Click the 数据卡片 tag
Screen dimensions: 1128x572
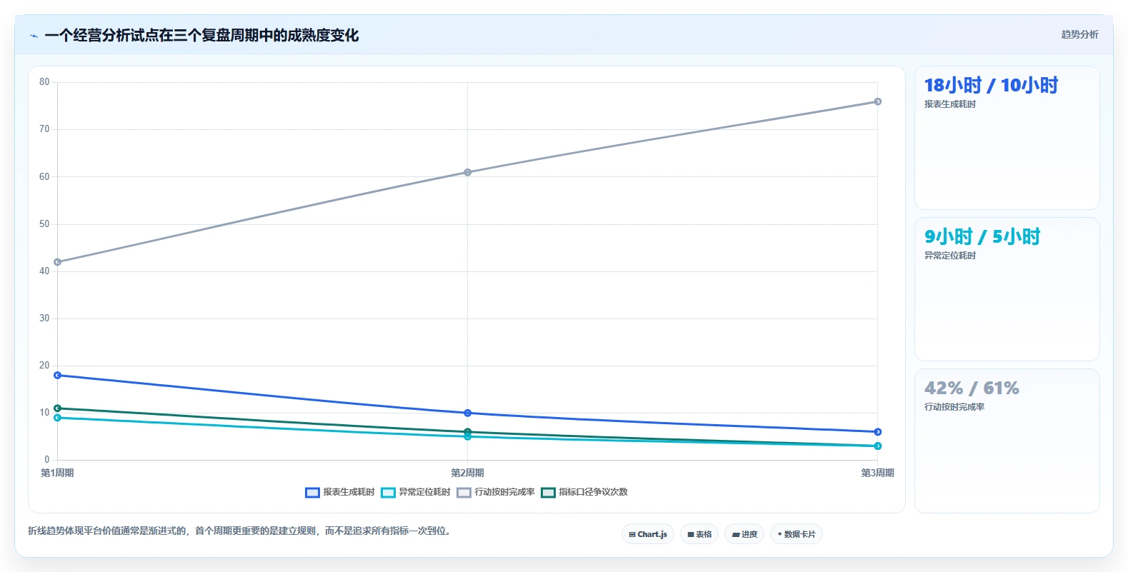click(797, 534)
